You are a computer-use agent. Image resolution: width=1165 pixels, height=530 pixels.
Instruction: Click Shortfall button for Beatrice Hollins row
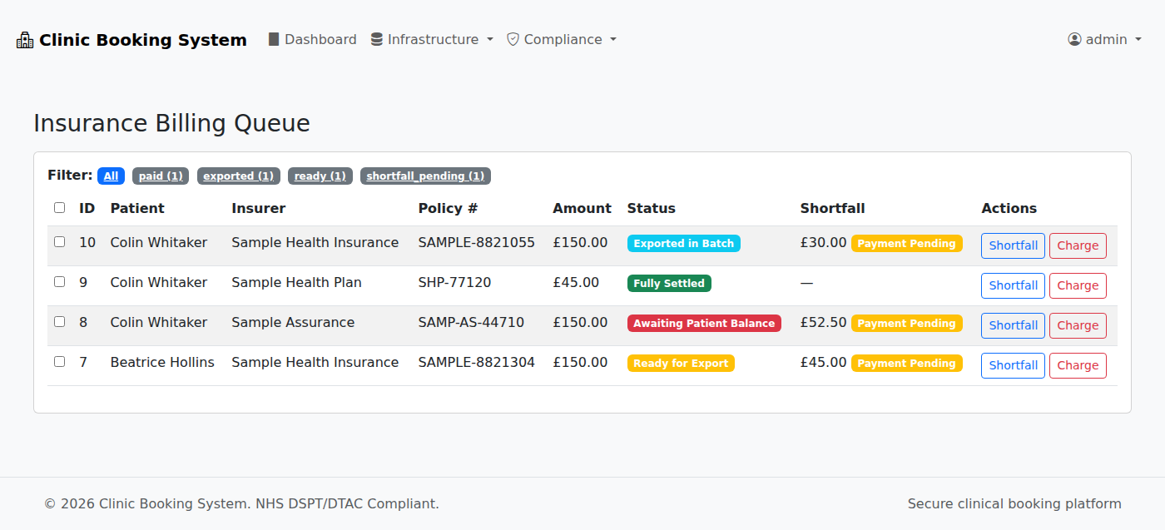pyautogui.click(x=1013, y=365)
